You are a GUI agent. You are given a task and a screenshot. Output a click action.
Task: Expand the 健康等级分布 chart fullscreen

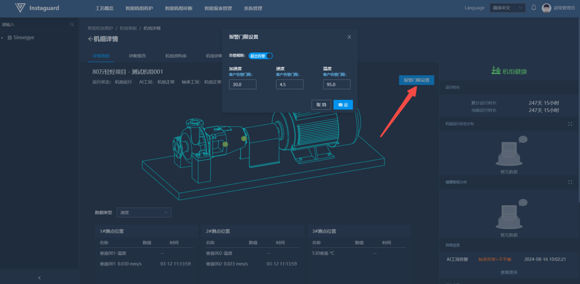click(x=570, y=182)
